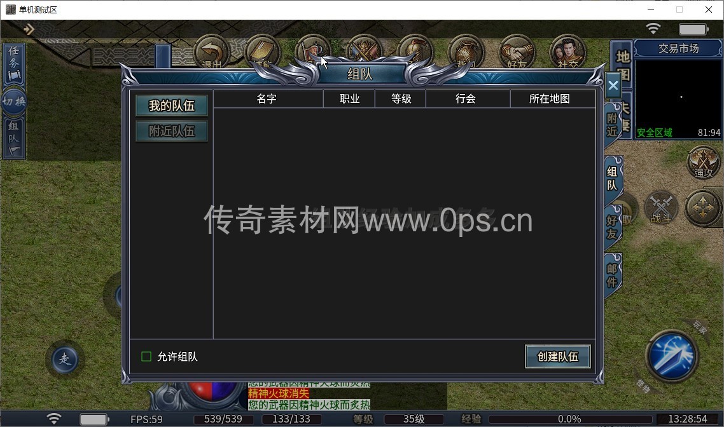
Task: Open the 好友 handshake icon in top bar
Action: (516, 51)
